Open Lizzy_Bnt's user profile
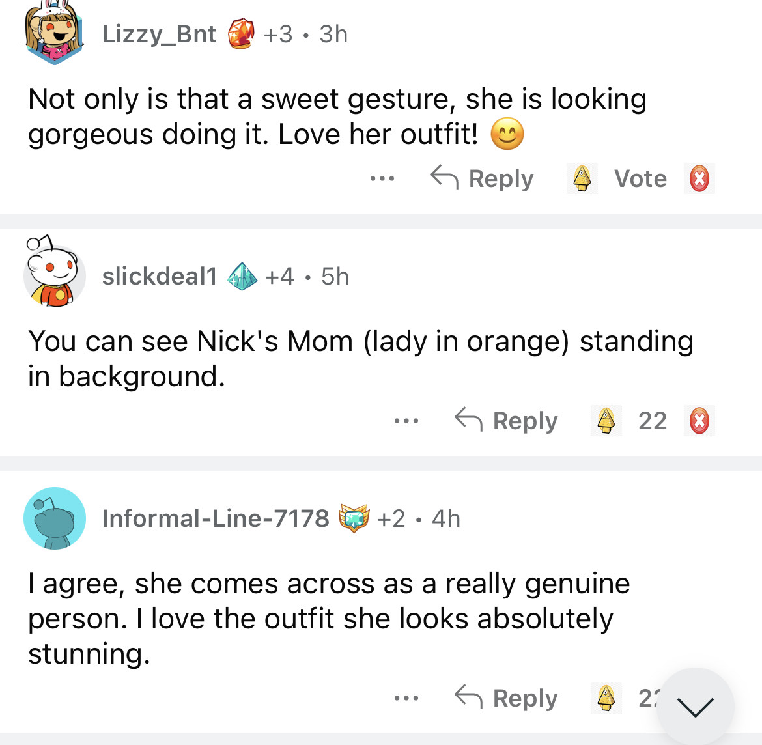This screenshot has height=745, width=762. coord(159,35)
